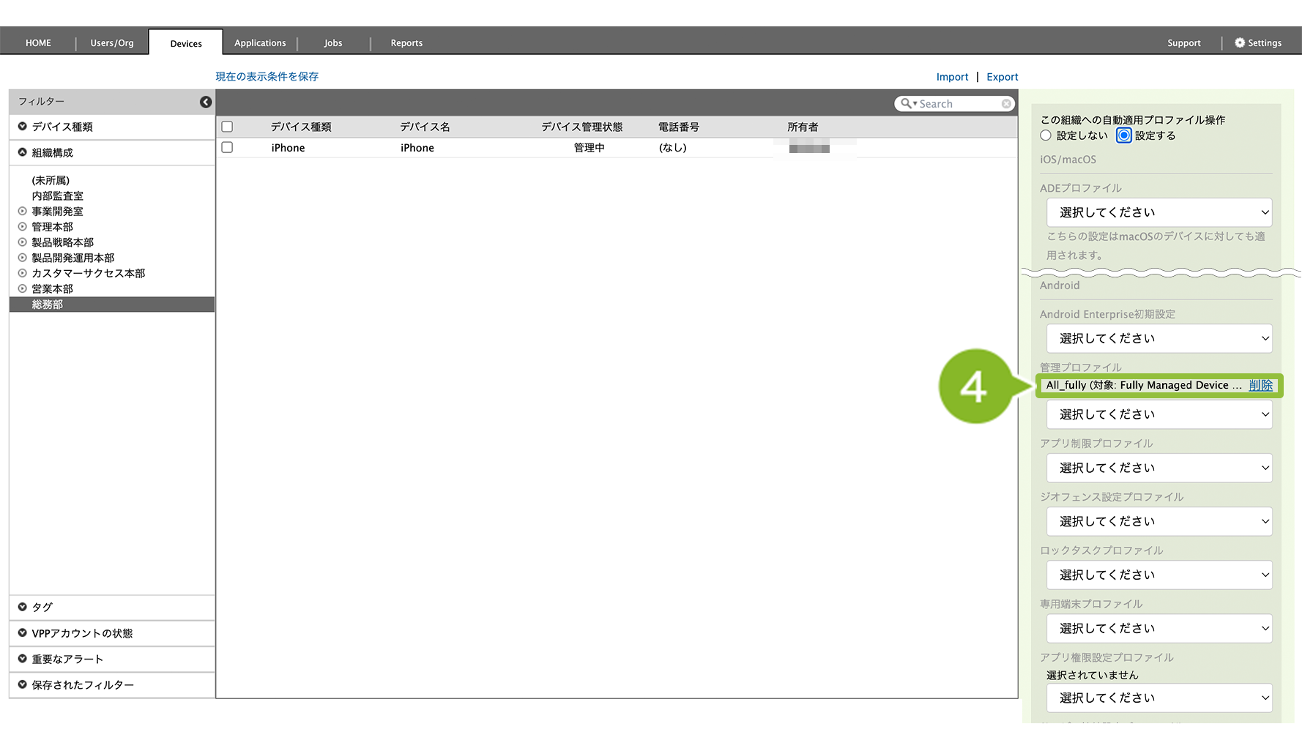Clear the search field with X icon
The width and height of the screenshot is (1302, 732).
(1006, 104)
